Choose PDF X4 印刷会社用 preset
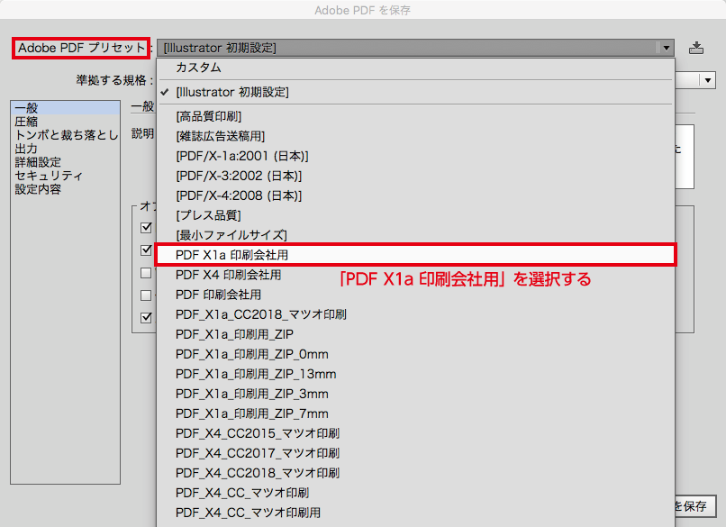The width and height of the screenshot is (726, 527). (x=415, y=275)
